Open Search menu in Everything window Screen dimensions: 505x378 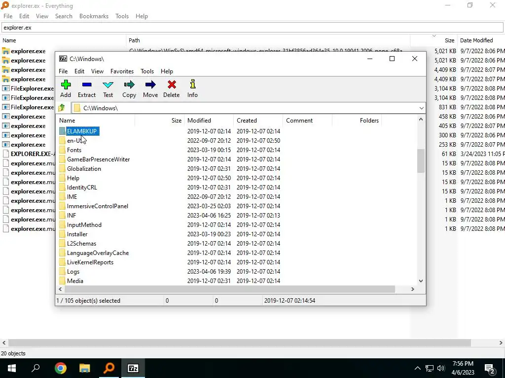(x=64, y=16)
